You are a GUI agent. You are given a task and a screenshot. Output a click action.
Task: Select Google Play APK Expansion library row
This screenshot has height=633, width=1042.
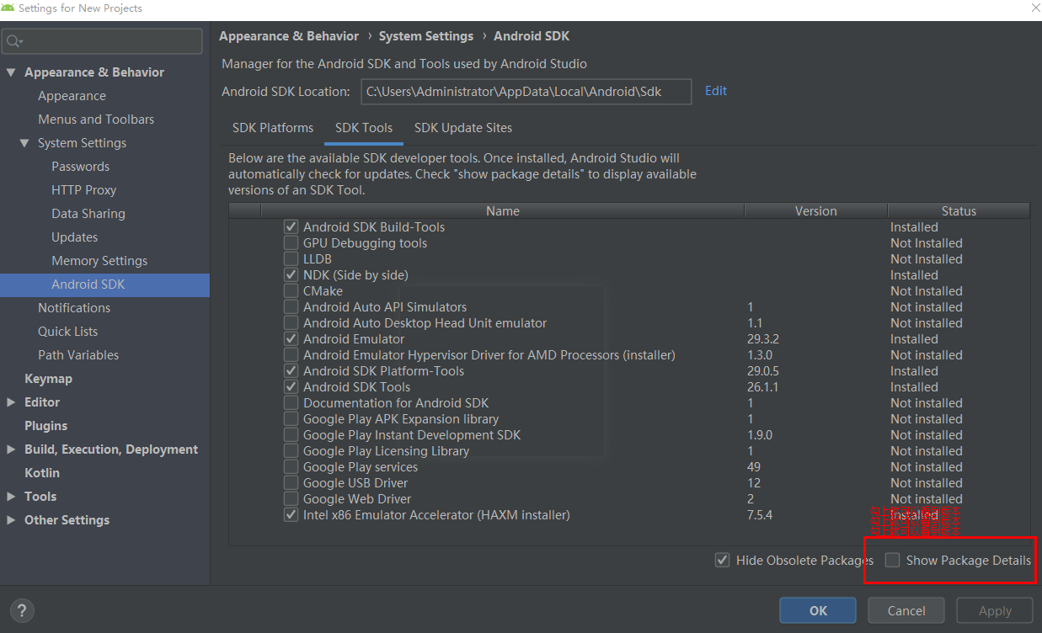click(628, 419)
